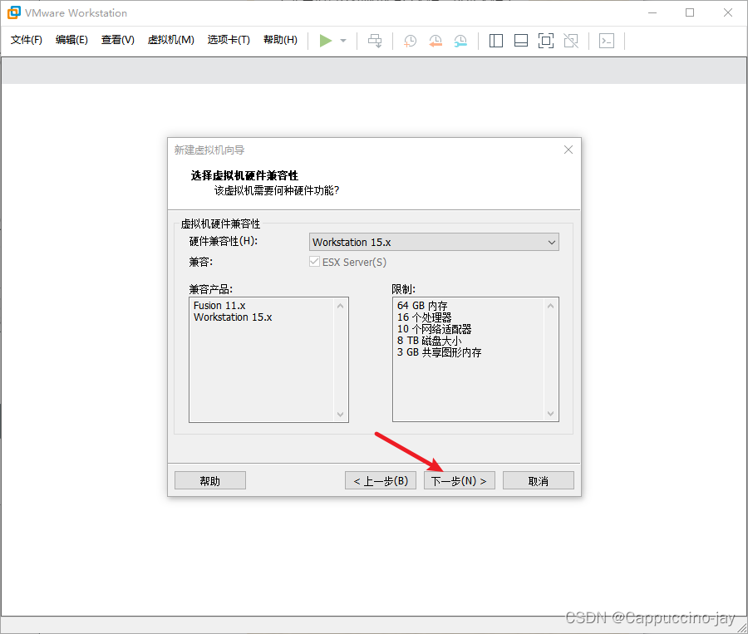The image size is (748, 634).
Task: Minimize the VMware Workstation window
Action: tap(652, 13)
